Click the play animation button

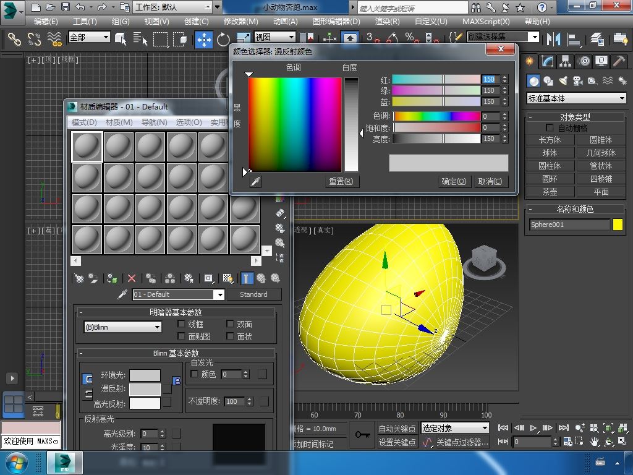pyautogui.click(x=533, y=428)
